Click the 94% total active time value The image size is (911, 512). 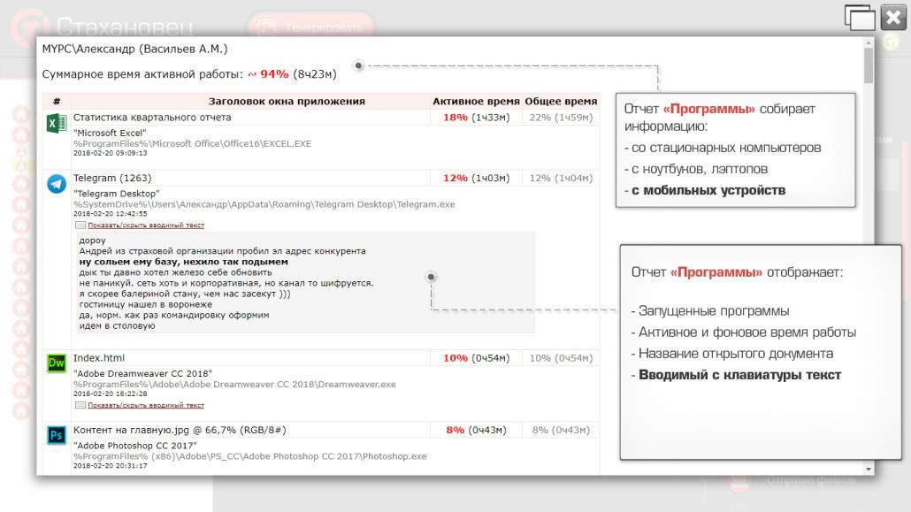coord(274,74)
